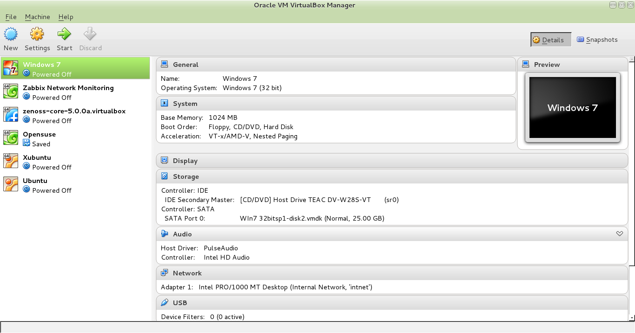Open the Storage section header
This screenshot has height=333, width=635.
392,176
